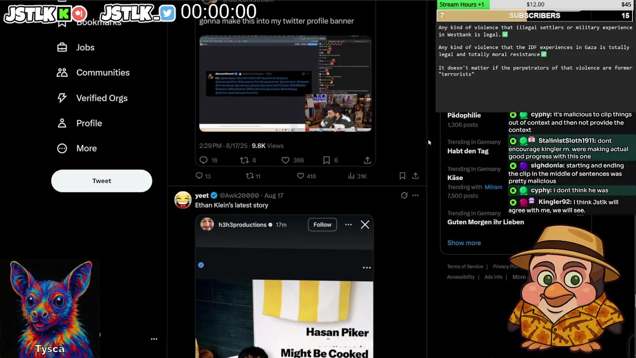636x358 pixels.
Task: Open Accessibility footer link
Action: 461,277
